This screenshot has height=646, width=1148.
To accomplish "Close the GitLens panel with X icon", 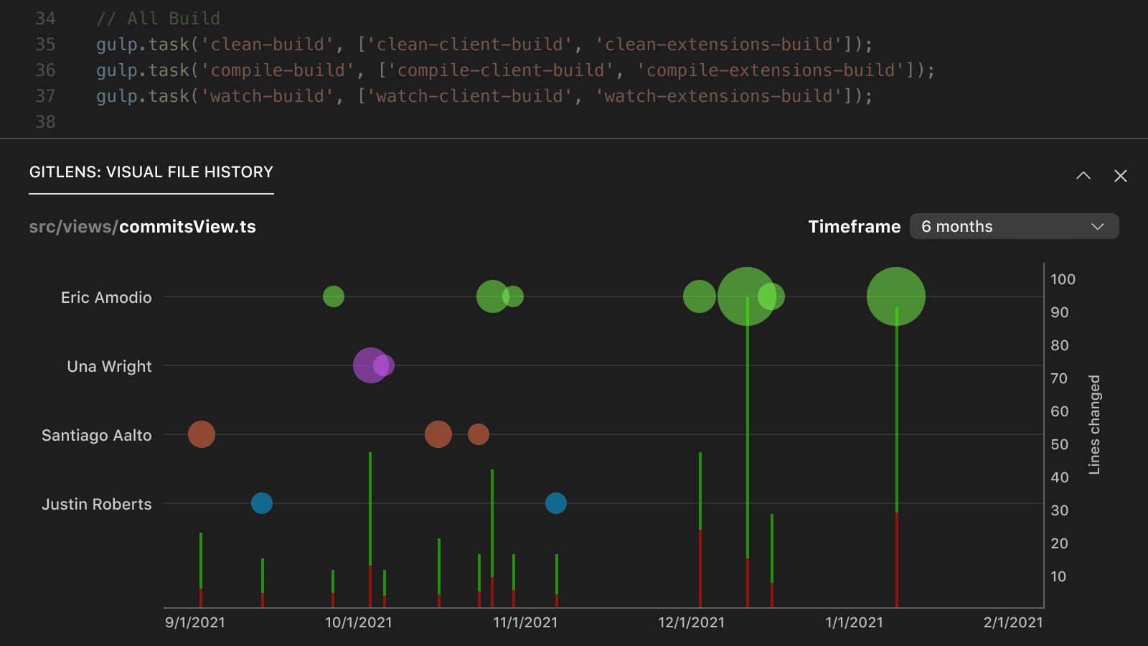I will pyautogui.click(x=1121, y=176).
